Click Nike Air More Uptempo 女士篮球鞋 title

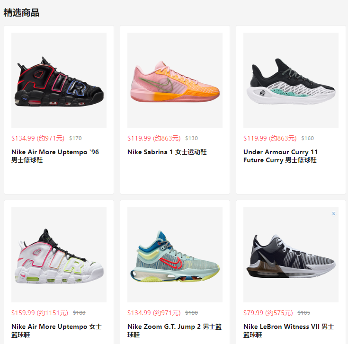click(x=56, y=330)
